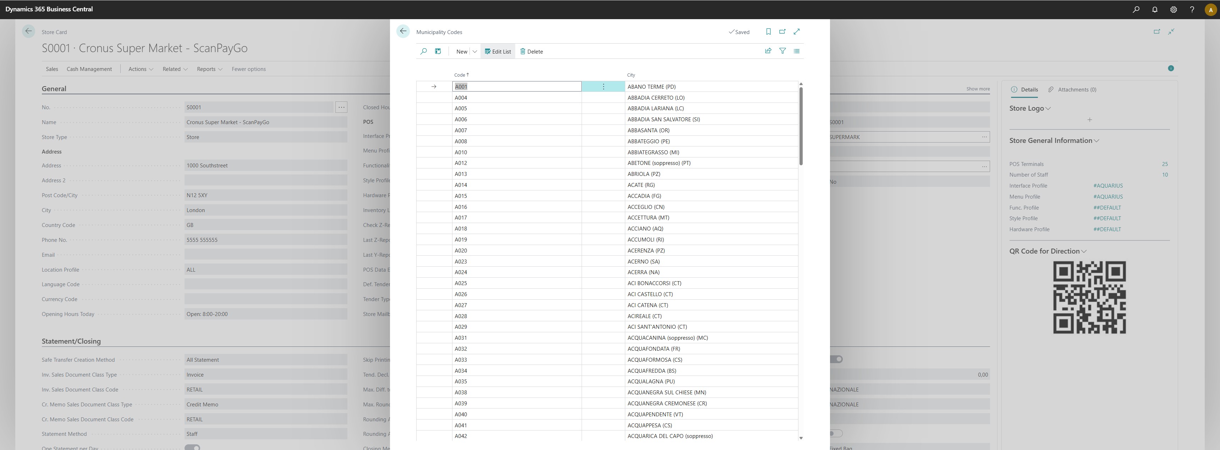Viewport: 1220px width, 450px height.
Task: Select the ACERRA (NA) city cell
Action: coord(711,273)
